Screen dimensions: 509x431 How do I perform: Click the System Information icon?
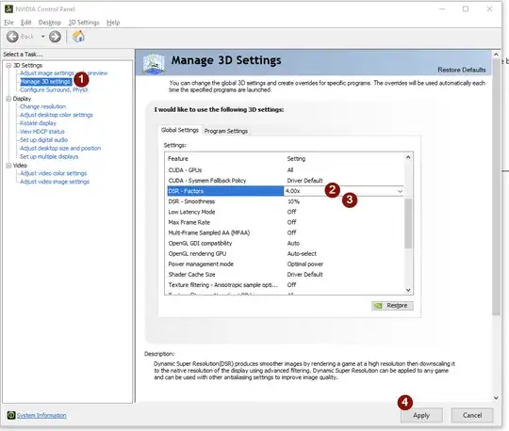click(11, 415)
